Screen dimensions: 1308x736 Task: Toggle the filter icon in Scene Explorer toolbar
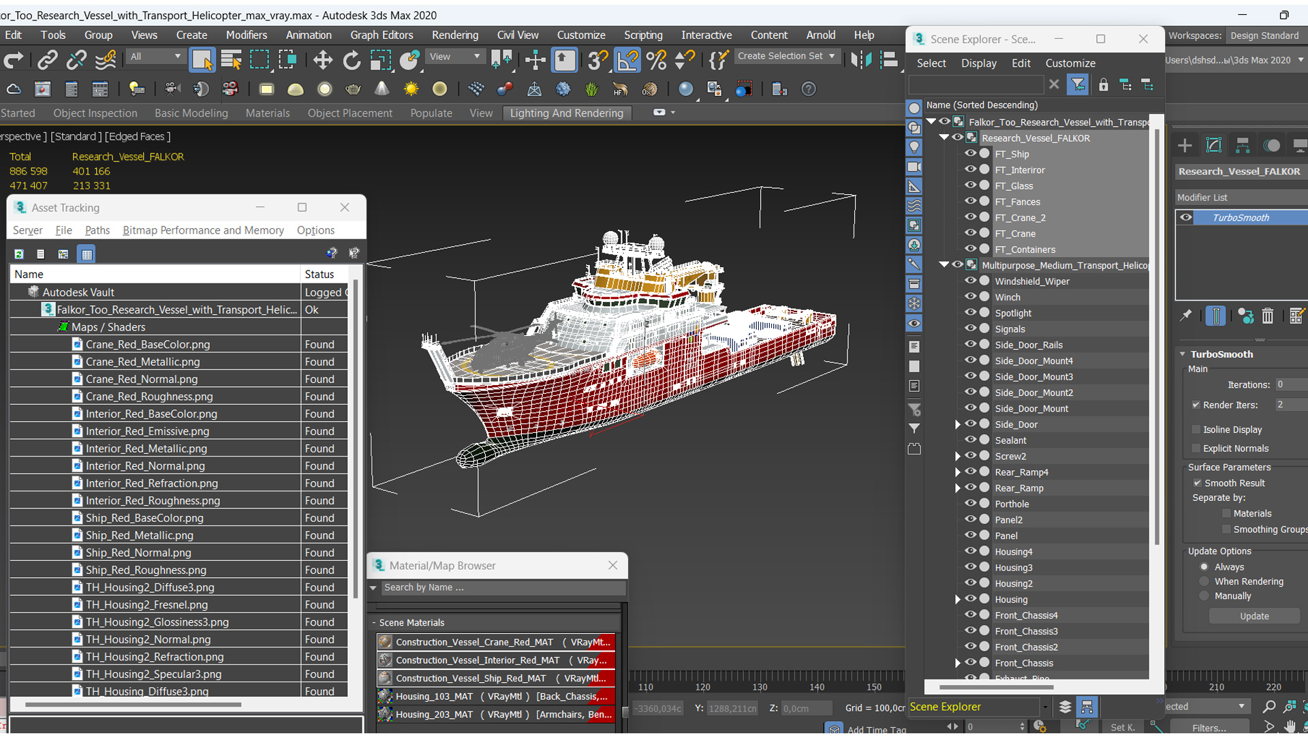(1078, 85)
